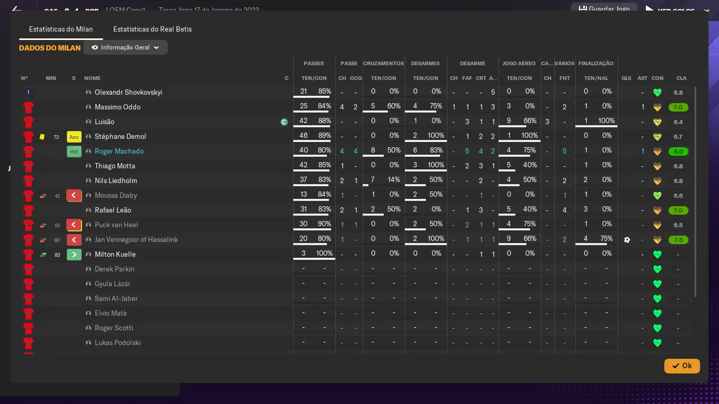Click the Guardar Jogo button

click(x=604, y=9)
